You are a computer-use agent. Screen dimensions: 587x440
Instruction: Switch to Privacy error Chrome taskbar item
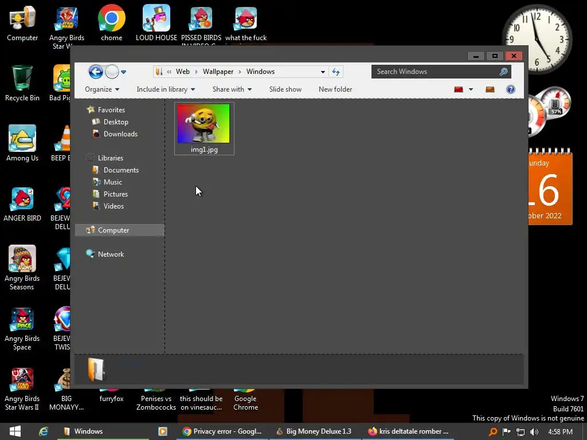[x=222, y=431]
